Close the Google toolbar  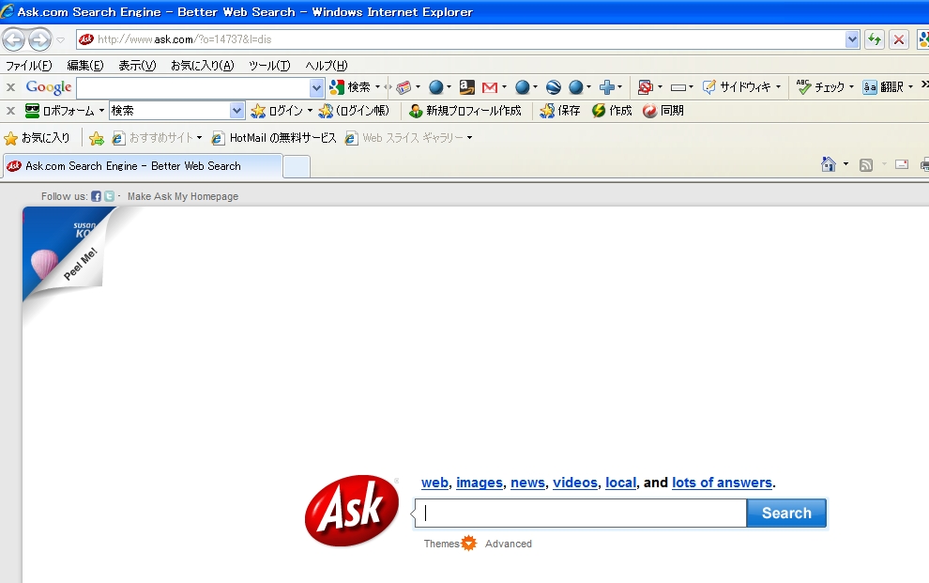(10, 87)
